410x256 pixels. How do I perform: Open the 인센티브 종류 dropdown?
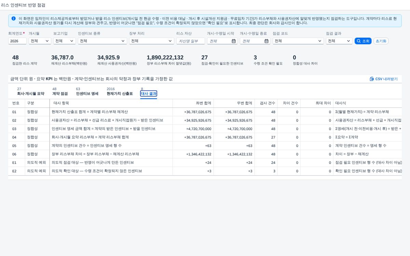(102, 41)
